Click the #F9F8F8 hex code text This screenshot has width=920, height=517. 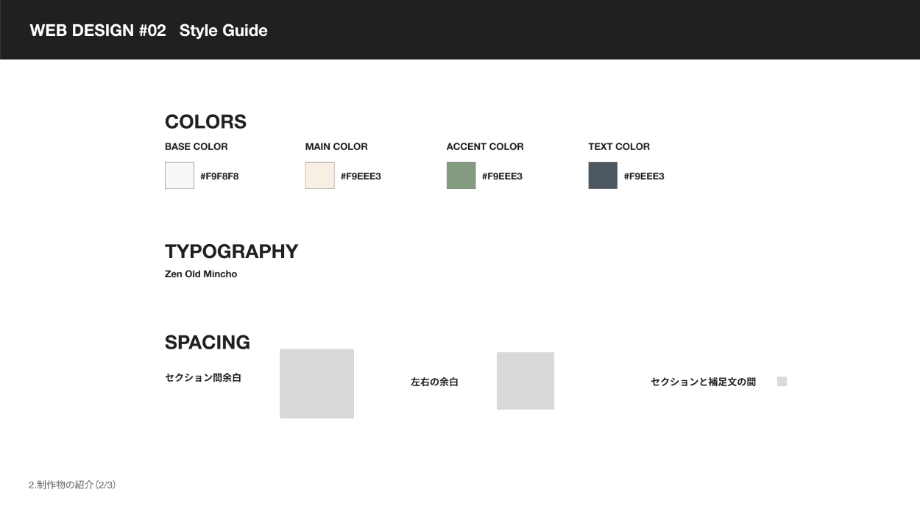219,177
